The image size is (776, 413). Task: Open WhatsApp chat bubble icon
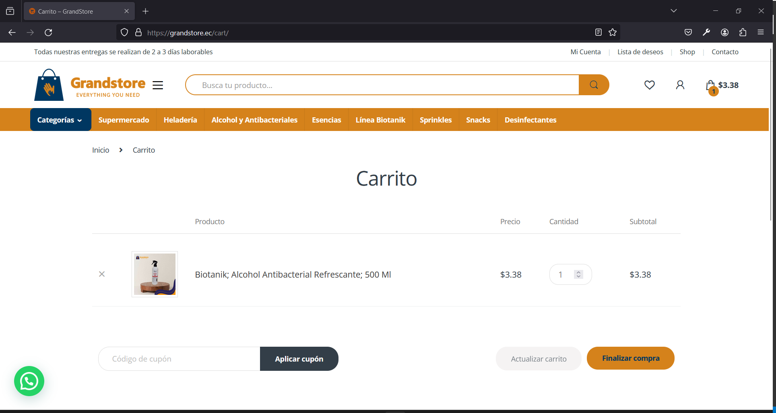[29, 381]
